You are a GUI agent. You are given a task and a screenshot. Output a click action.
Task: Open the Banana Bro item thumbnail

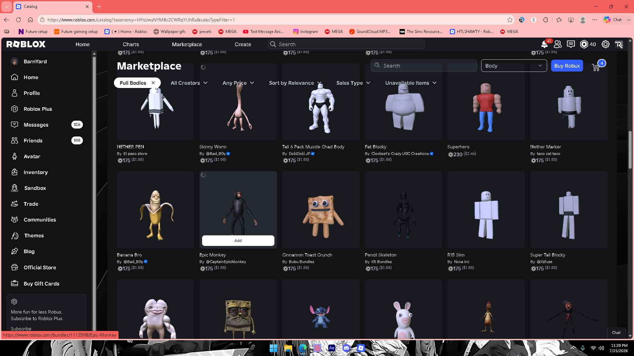click(x=156, y=210)
